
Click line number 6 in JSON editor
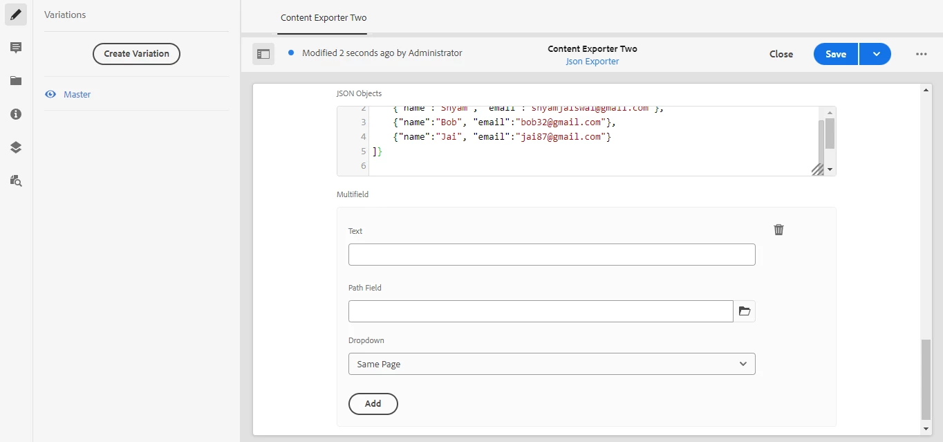tap(364, 166)
